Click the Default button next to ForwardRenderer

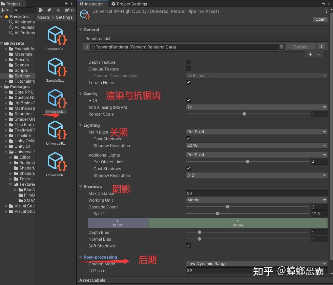pyautogui.click(x=301, y=47)
